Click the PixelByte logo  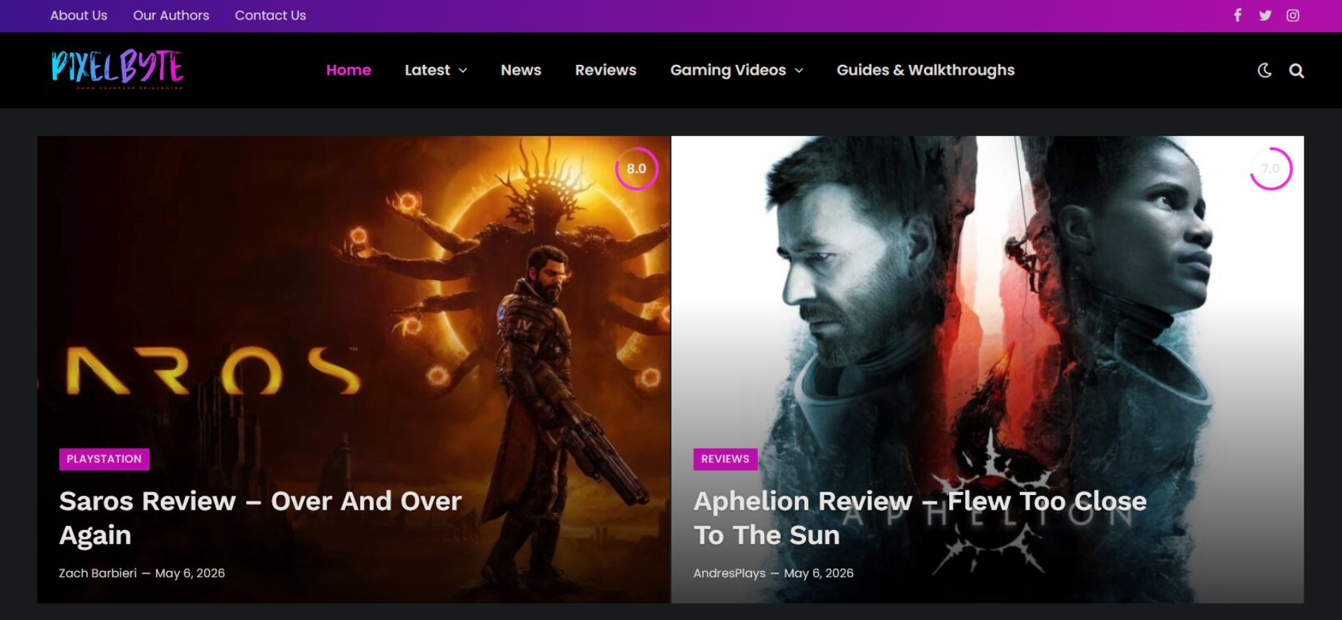117,69
